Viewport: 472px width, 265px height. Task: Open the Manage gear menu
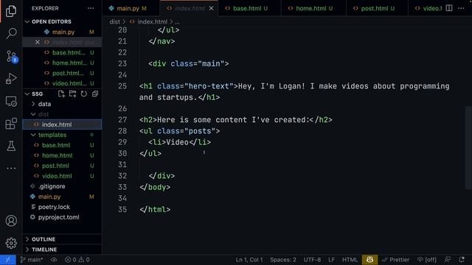pyautogui.click(x=11, y=243)
